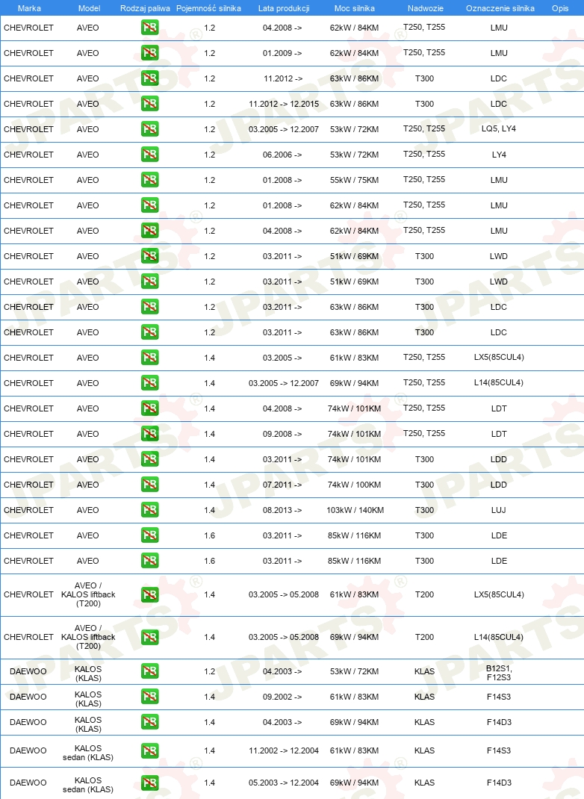Click the fuel icon in the T200 61kW / 83KM row
584x799 pixels.
150,594
